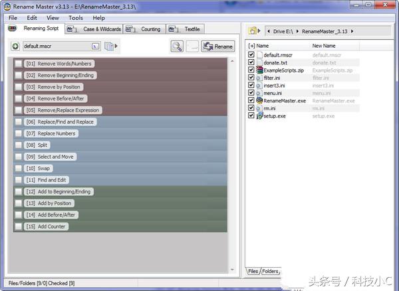Click the Rename Master title bar logo
This screenshot has height=291, width=399.
(x=7, y=7)
